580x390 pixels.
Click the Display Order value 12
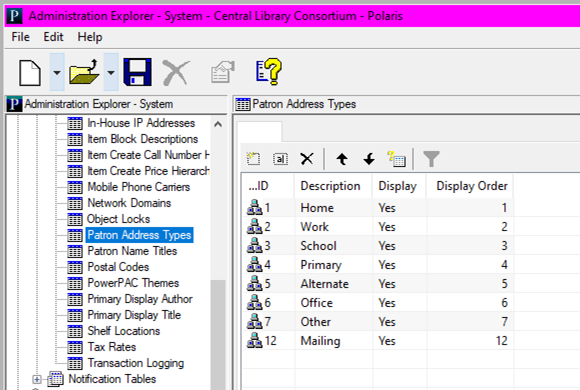(x=501, y=341)
